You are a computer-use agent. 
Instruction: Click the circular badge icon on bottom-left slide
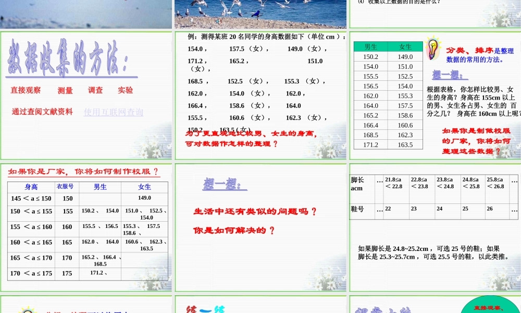26,311
